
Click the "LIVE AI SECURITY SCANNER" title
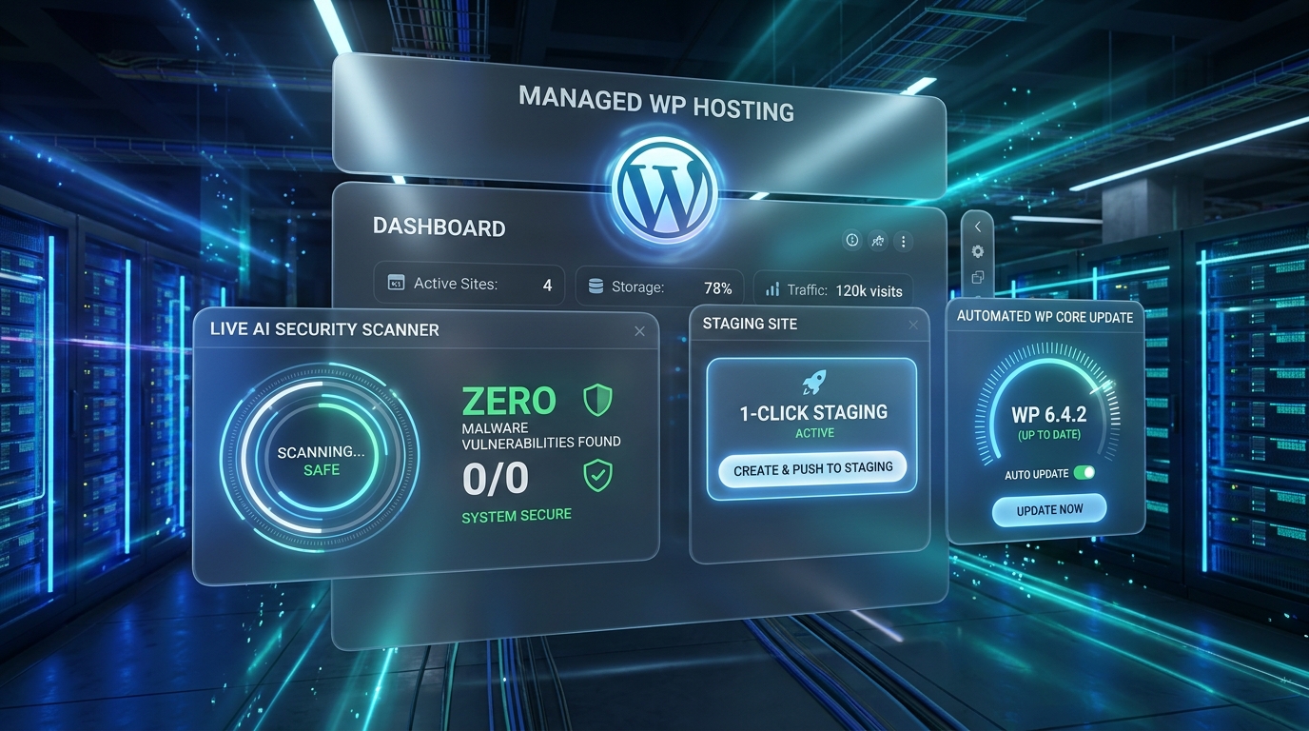click(x=324, y=330)
